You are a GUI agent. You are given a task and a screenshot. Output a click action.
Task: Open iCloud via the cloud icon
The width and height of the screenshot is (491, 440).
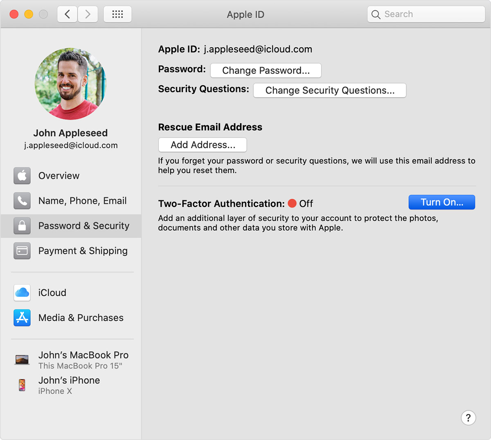click(x=22, y=293)
